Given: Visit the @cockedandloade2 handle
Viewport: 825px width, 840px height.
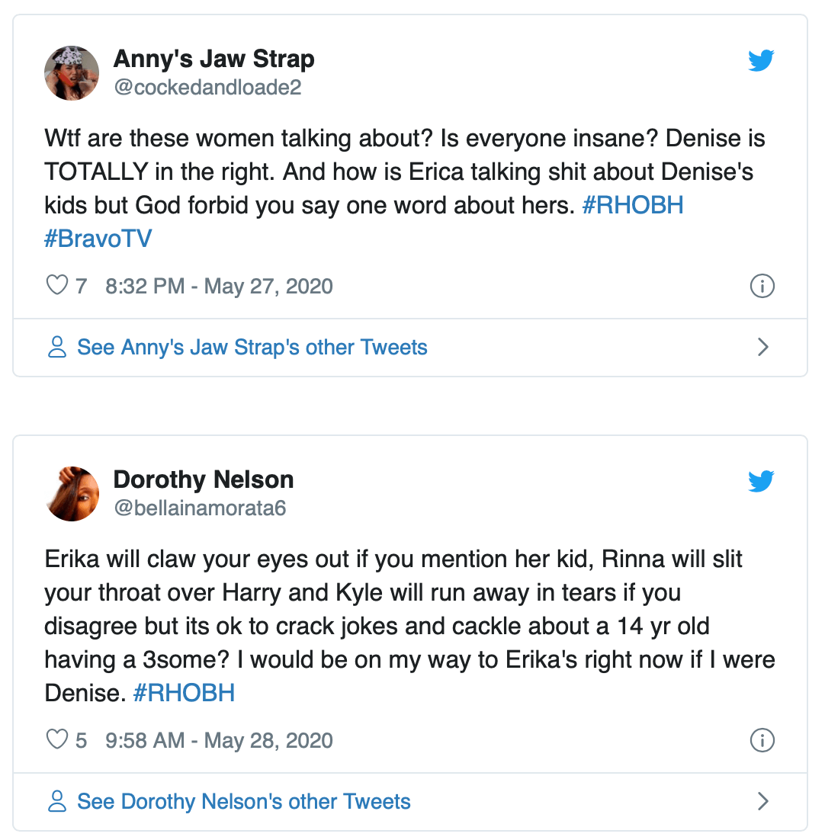Looking at the screenshot, I should (x=207, y=88).
